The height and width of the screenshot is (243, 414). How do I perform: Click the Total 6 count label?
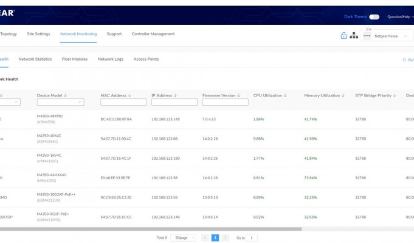(x=162, y=238)
